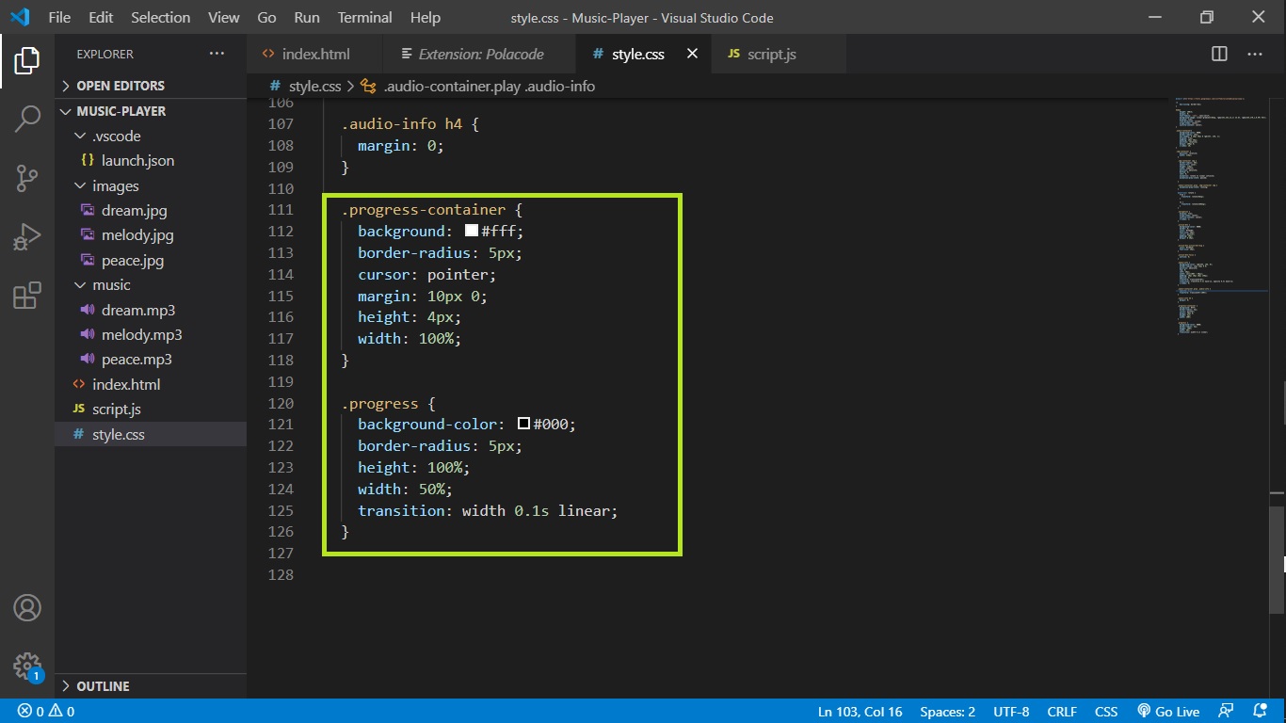This screenshot has height=723, width=1286.
Task: Click the #fff white color swatch
Action: click(x=472, y=231)
